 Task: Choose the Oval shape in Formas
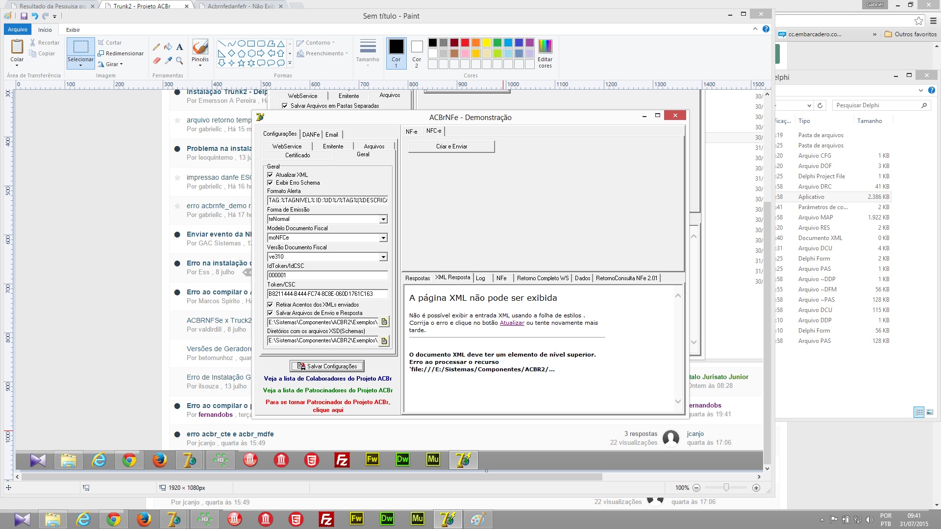click(241, 44)
